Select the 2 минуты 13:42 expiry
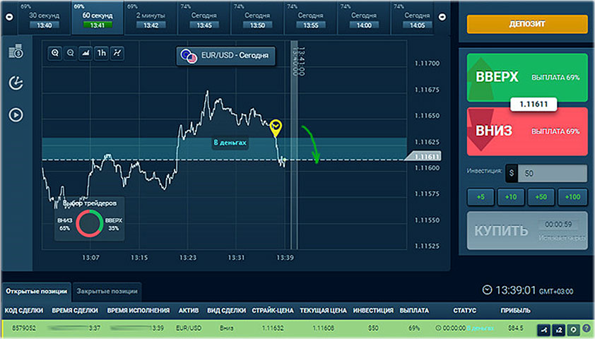The image size is (595, 339). 151,18
